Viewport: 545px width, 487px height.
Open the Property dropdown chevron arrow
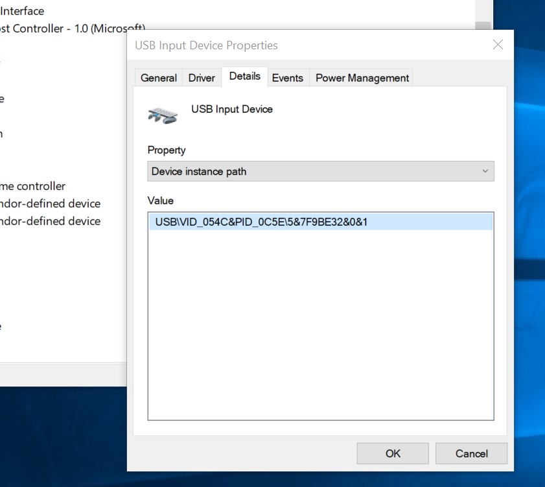click(x=485, y=171)
